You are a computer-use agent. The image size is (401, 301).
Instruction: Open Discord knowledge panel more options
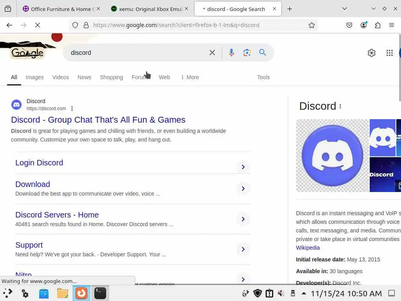point(340,106)
